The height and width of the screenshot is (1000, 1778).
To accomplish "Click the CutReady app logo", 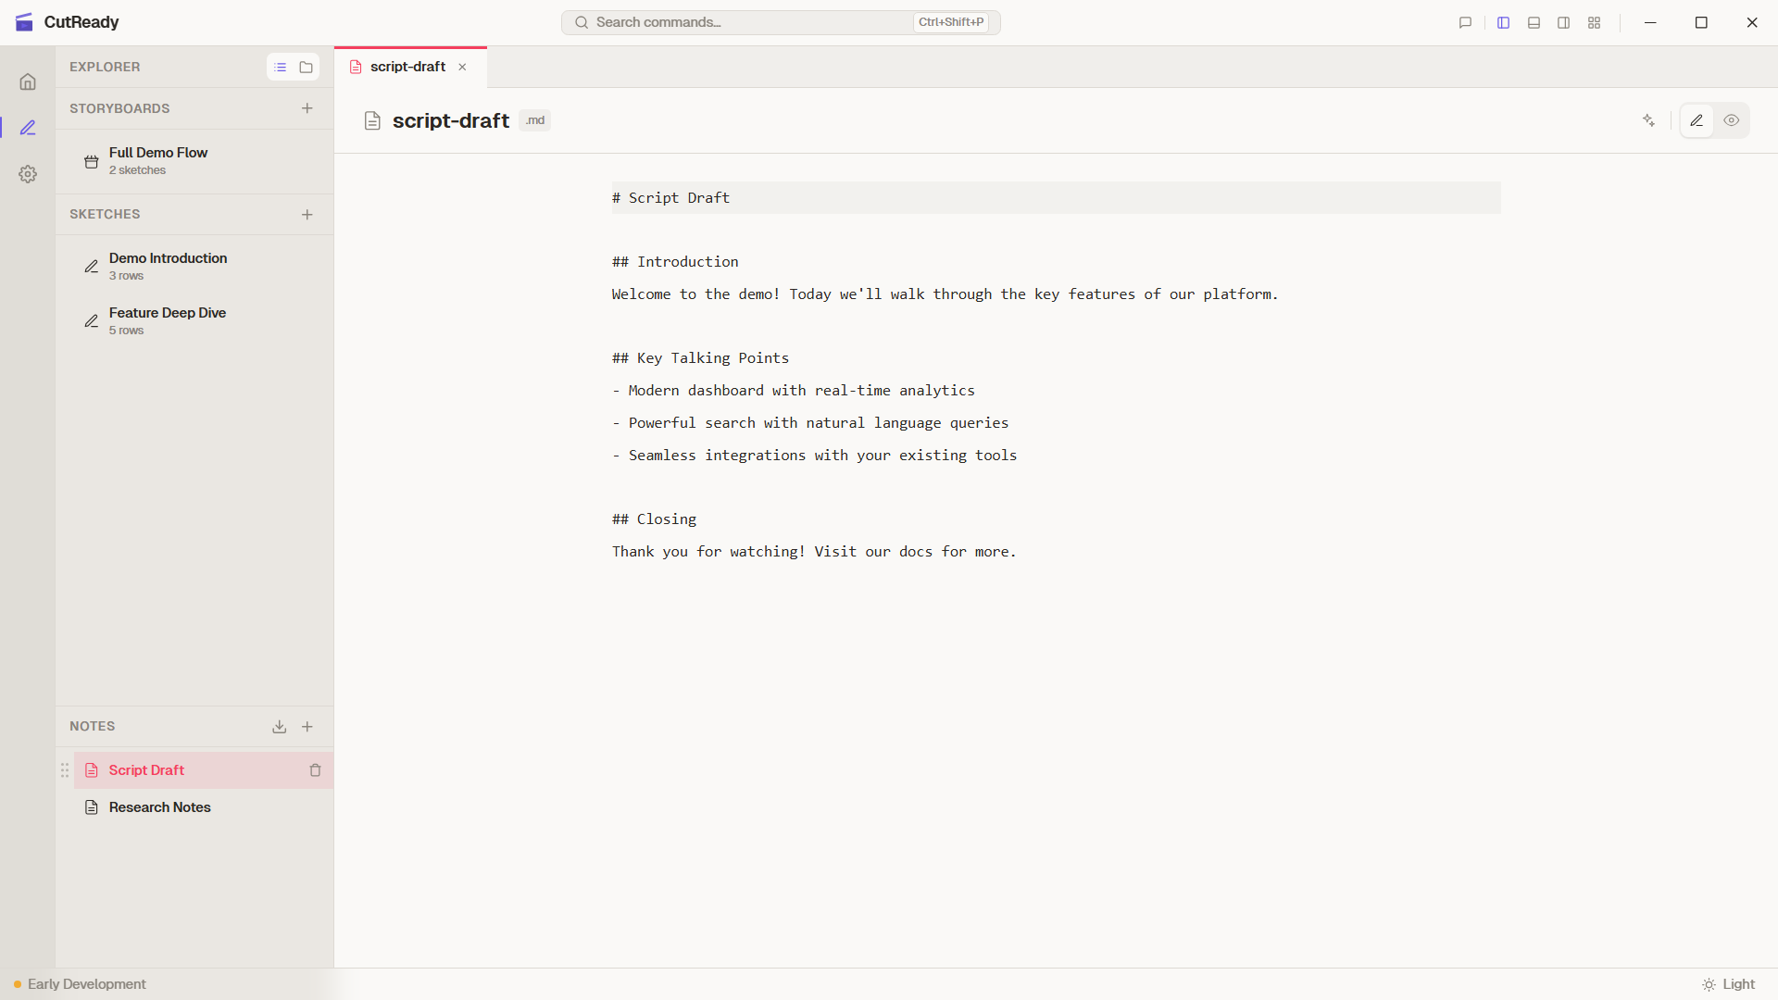I will click(x=25, y=21).
